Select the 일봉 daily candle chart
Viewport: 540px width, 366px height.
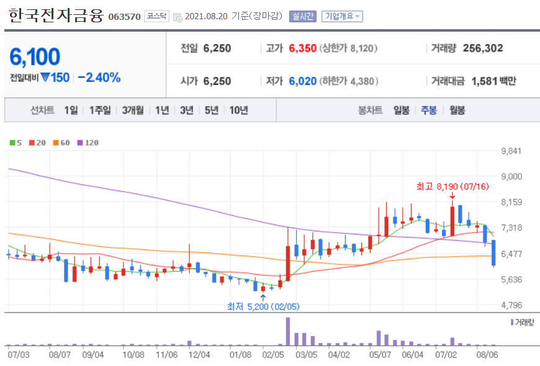coord(402,110)
